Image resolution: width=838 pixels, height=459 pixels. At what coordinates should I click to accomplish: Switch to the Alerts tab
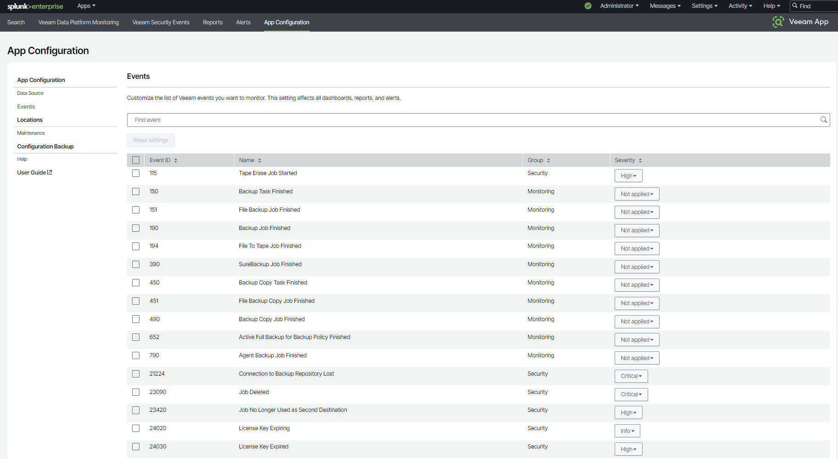tap(243, 22)
